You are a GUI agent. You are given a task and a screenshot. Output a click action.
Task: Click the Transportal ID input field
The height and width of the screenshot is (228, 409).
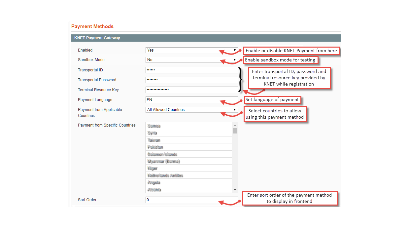click(x=191, y=70)
